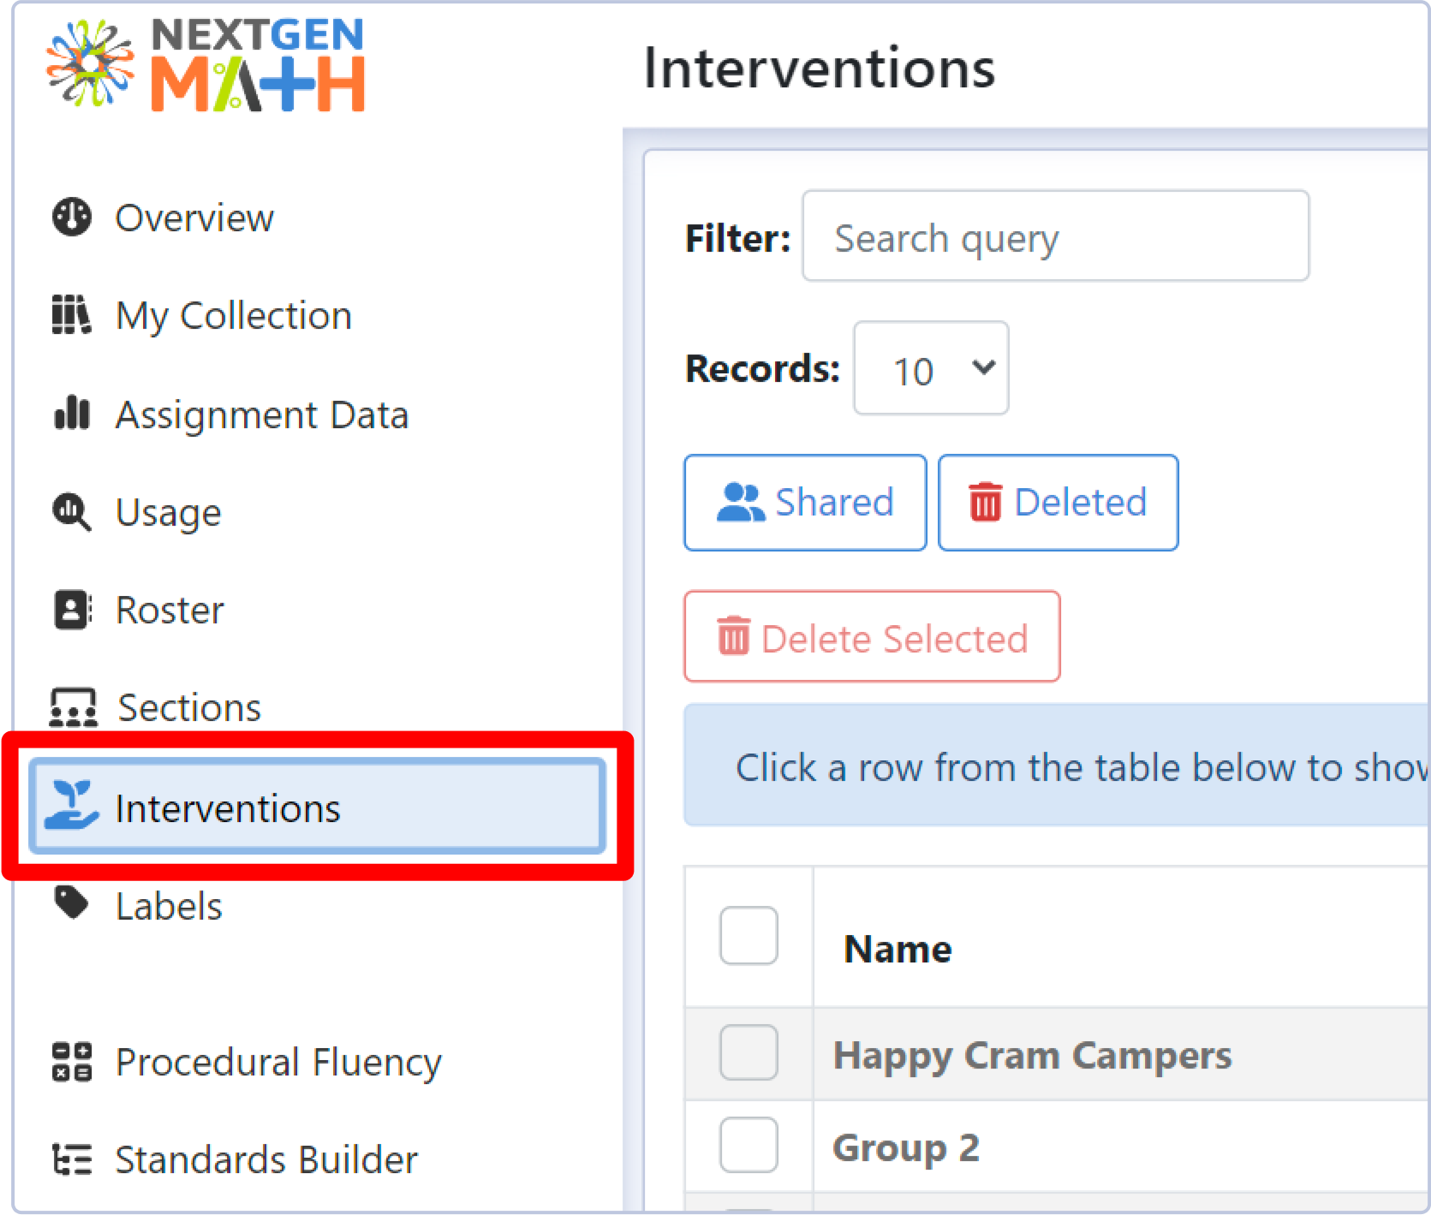Switch to the Shared view
The image size is (1431, 1215).
(x=804, y=503)
